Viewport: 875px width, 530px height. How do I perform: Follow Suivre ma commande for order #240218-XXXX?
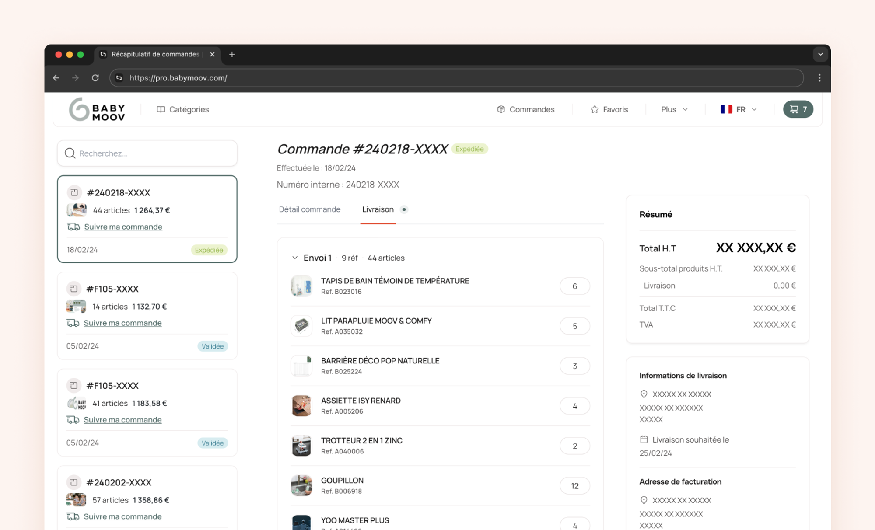(123, 227)
